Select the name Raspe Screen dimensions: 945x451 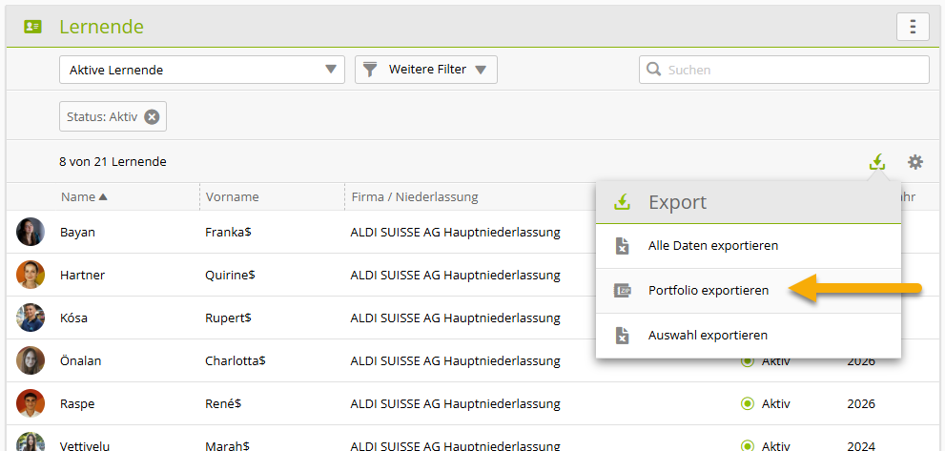[x=76, y=404]
